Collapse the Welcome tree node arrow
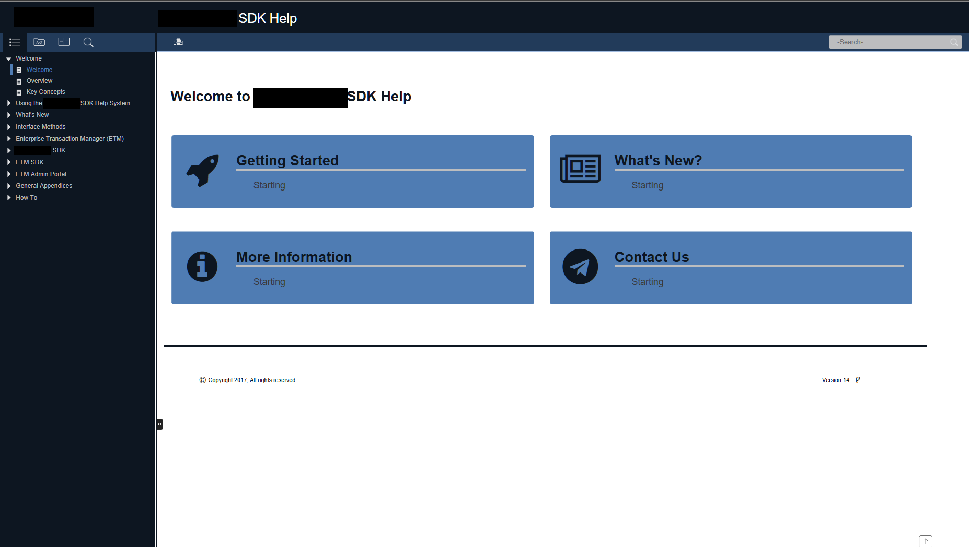Screen dimensions: 969x547 pyautogui.click(x=8, y=59)
